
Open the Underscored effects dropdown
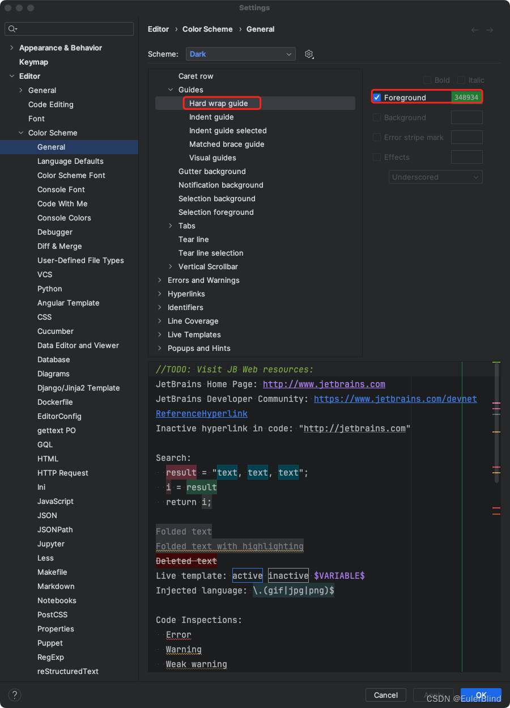point(435,177)
